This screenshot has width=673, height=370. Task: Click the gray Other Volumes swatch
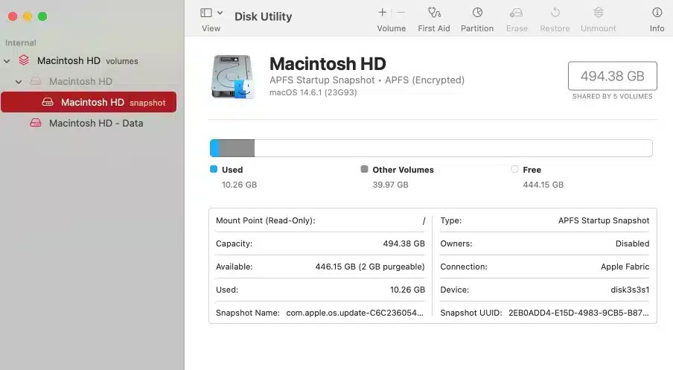(364, 169)
